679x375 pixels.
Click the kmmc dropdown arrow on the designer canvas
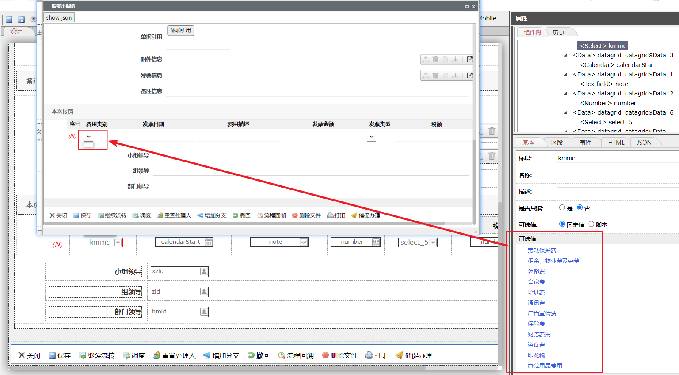tap(118, 243)
